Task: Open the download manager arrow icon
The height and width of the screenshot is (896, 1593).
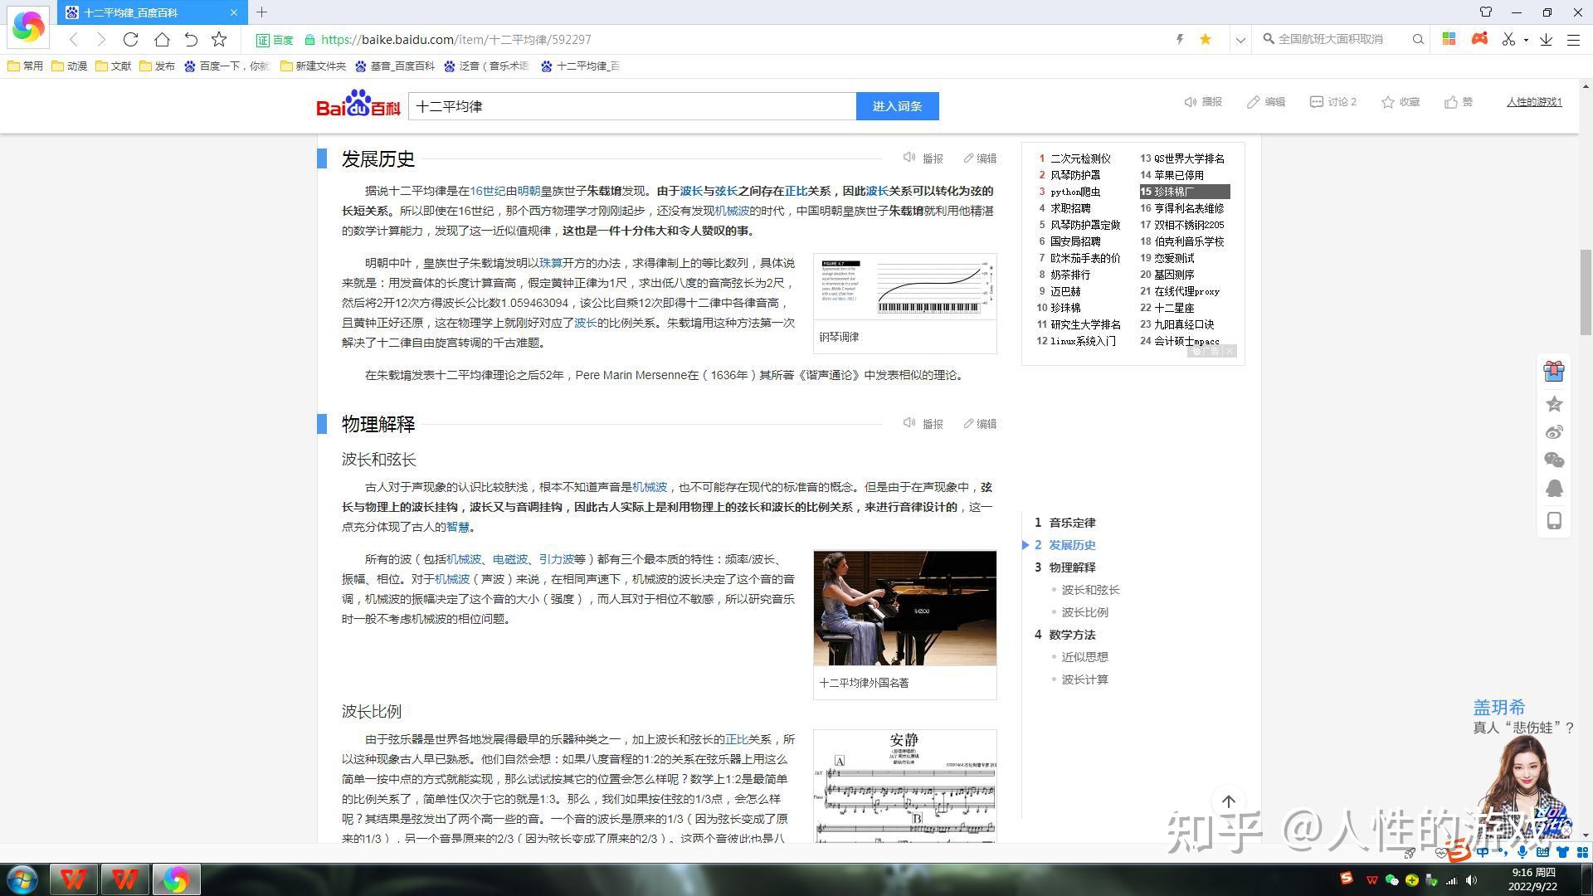Action: 1545,39
